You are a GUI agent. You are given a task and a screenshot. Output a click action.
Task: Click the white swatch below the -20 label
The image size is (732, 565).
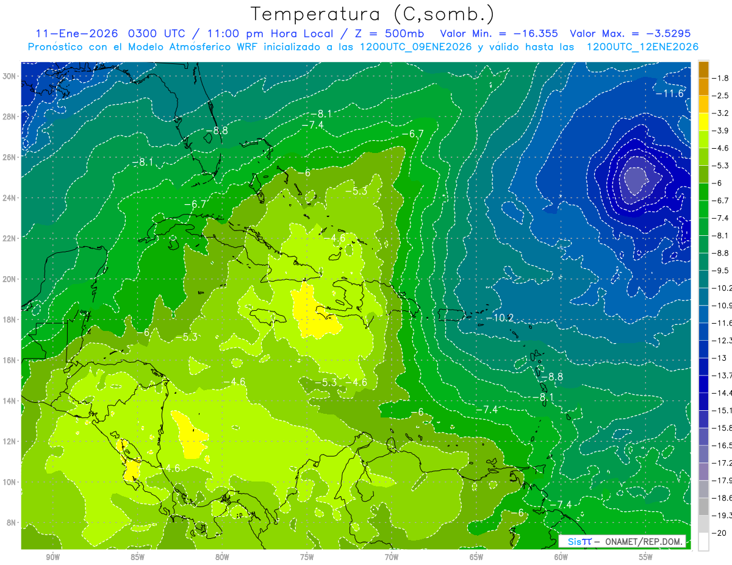tap(703, 542)
